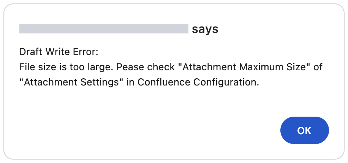The image size is (348, 163).
Task: Click the "says" label in dialog title
Action: pyautogui.click(x=205, y=29)
